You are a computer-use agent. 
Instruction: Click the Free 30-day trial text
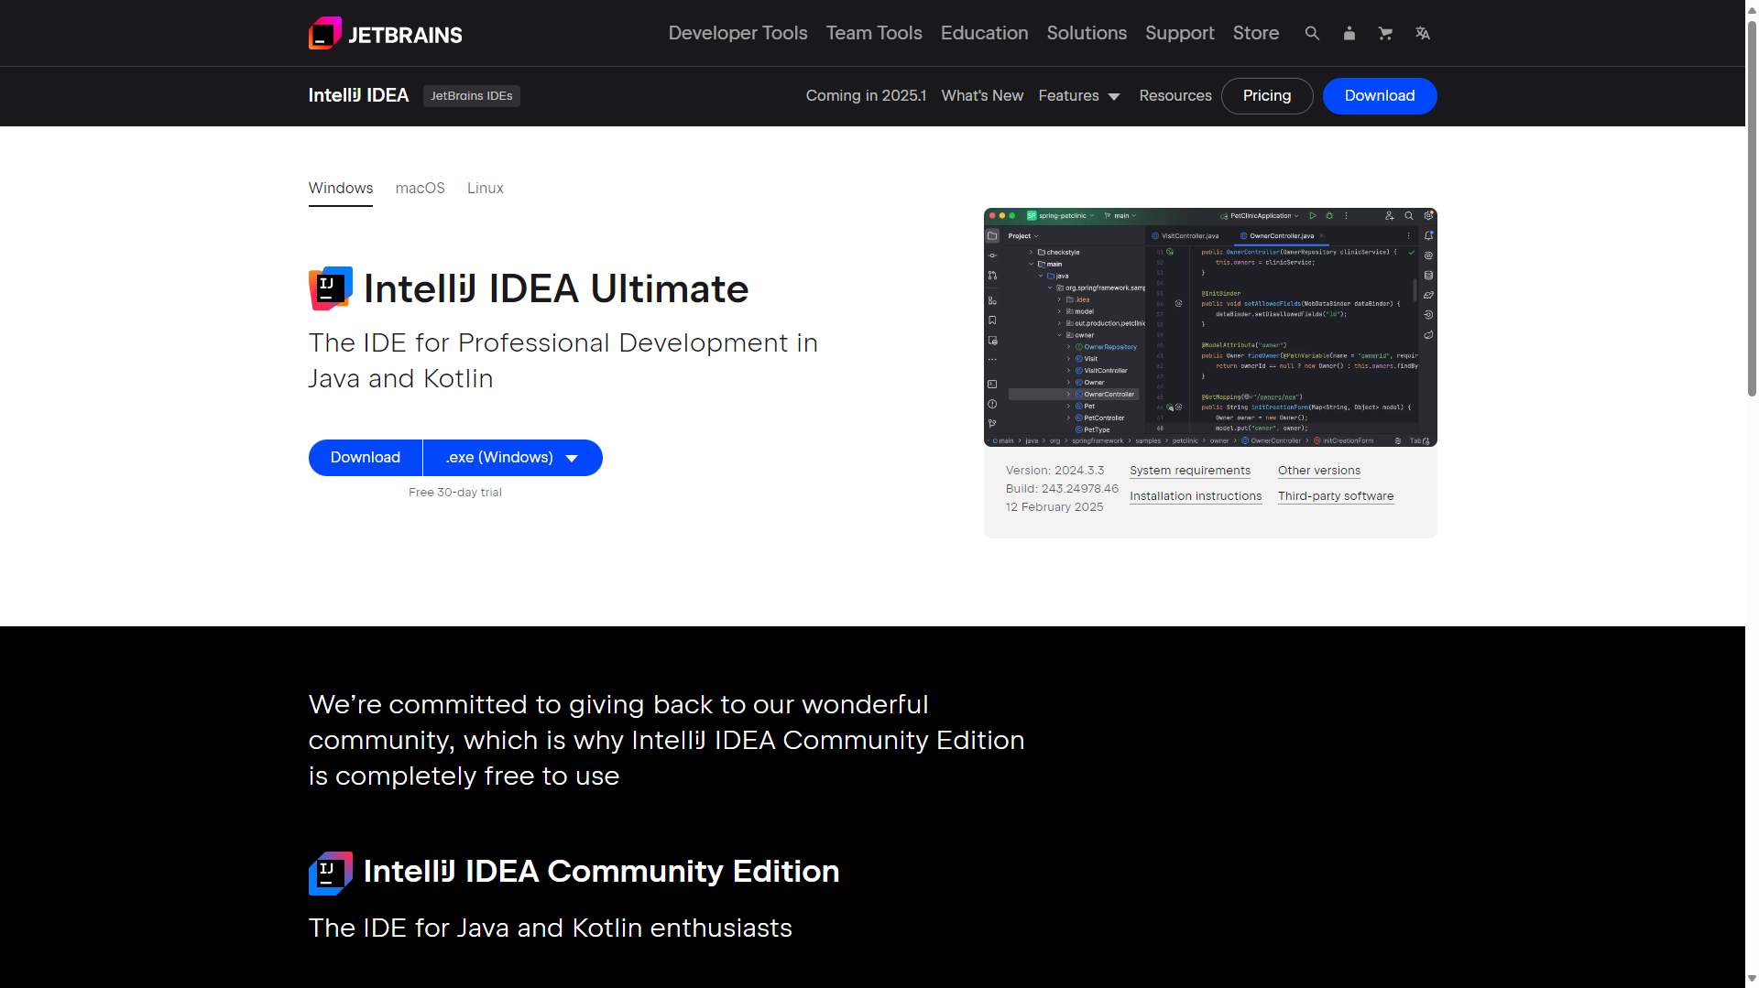click(454, 493)
